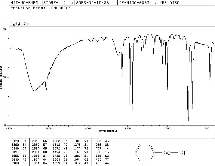Click the 1000 x-axis tick label

(x=167, y=128)
